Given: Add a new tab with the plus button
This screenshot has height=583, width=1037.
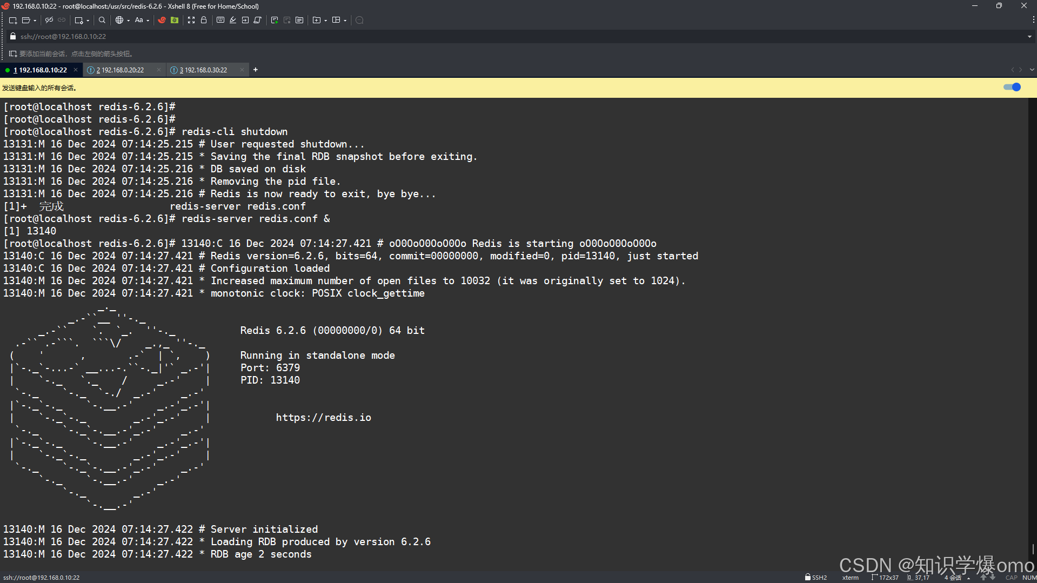Looking at the screenshot, I should (x=256, y=70).
